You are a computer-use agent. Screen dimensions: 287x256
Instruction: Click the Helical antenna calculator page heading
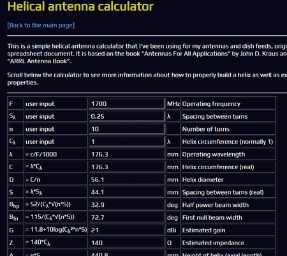click(80, 6)
